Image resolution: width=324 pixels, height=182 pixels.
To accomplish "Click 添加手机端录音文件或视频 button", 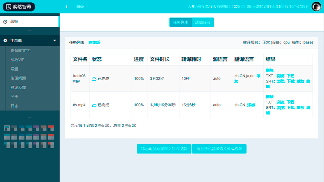I will click(x=219, y=149).
